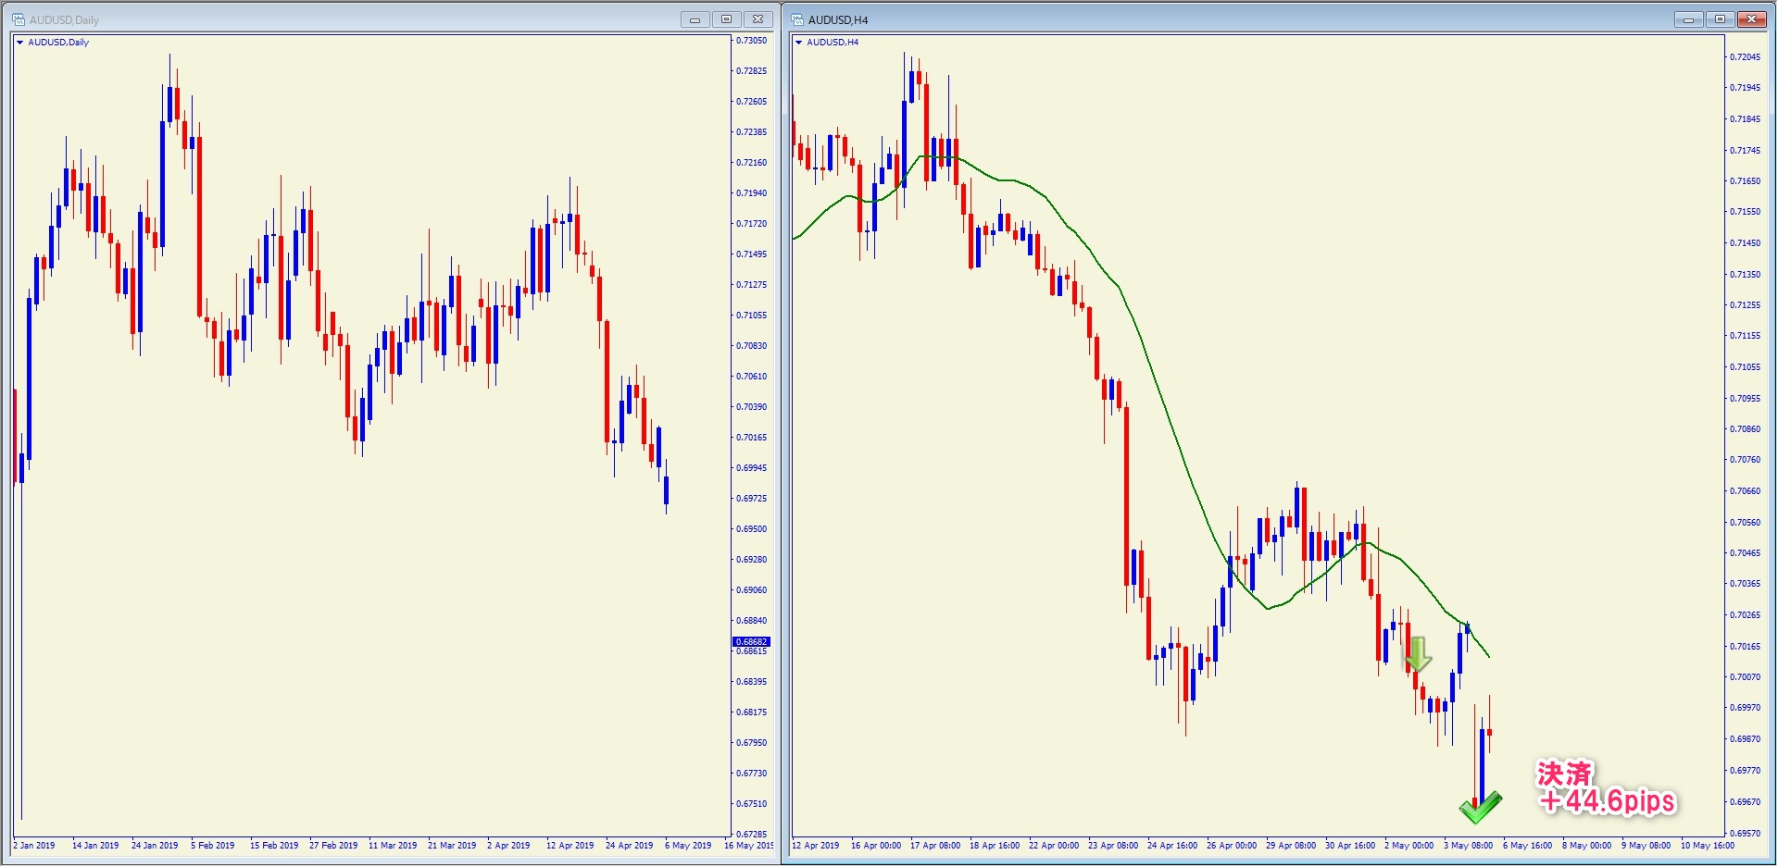Click the highlighted 0.68682 current price label
The image size is (1778, 867).
tap(751, 641)
